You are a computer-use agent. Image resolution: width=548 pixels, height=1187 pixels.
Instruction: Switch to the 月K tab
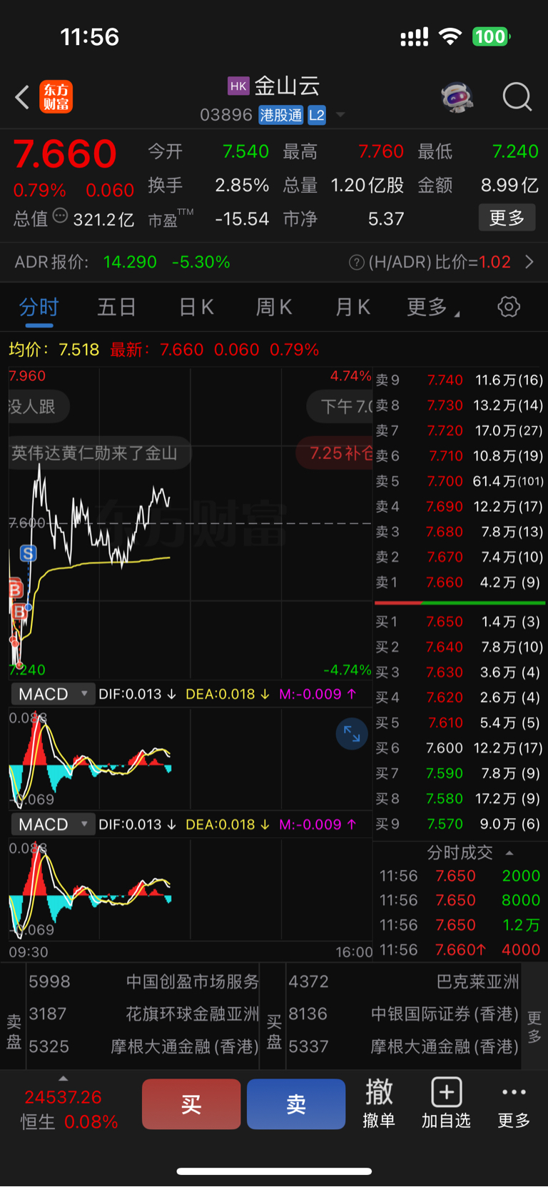[x=352, y=308]
